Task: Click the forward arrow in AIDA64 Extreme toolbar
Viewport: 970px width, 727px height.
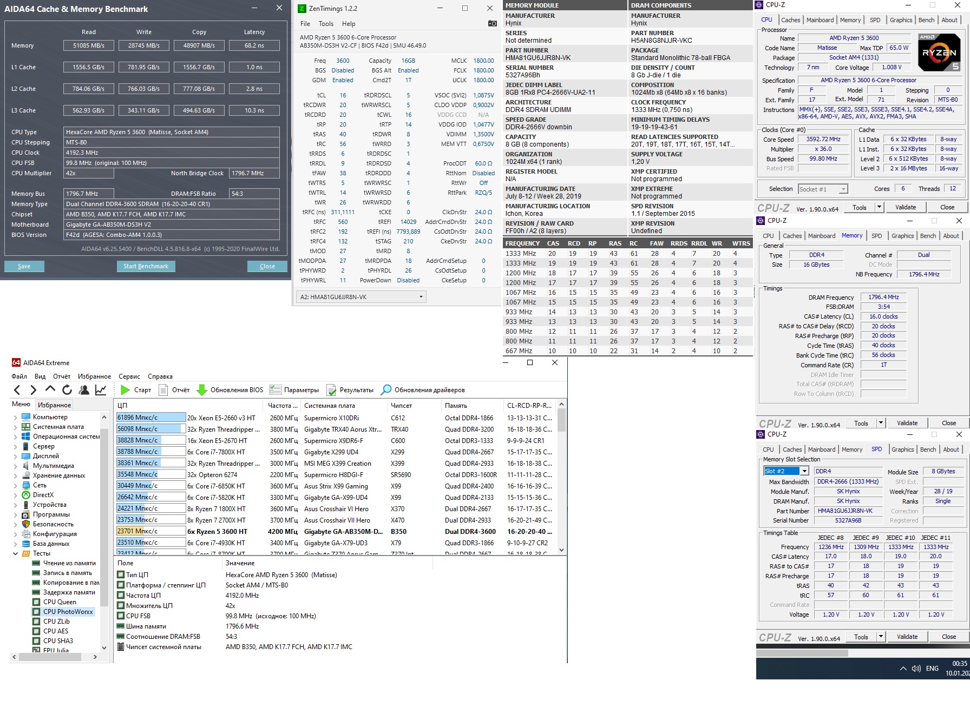Action: [x=34, y=390]
